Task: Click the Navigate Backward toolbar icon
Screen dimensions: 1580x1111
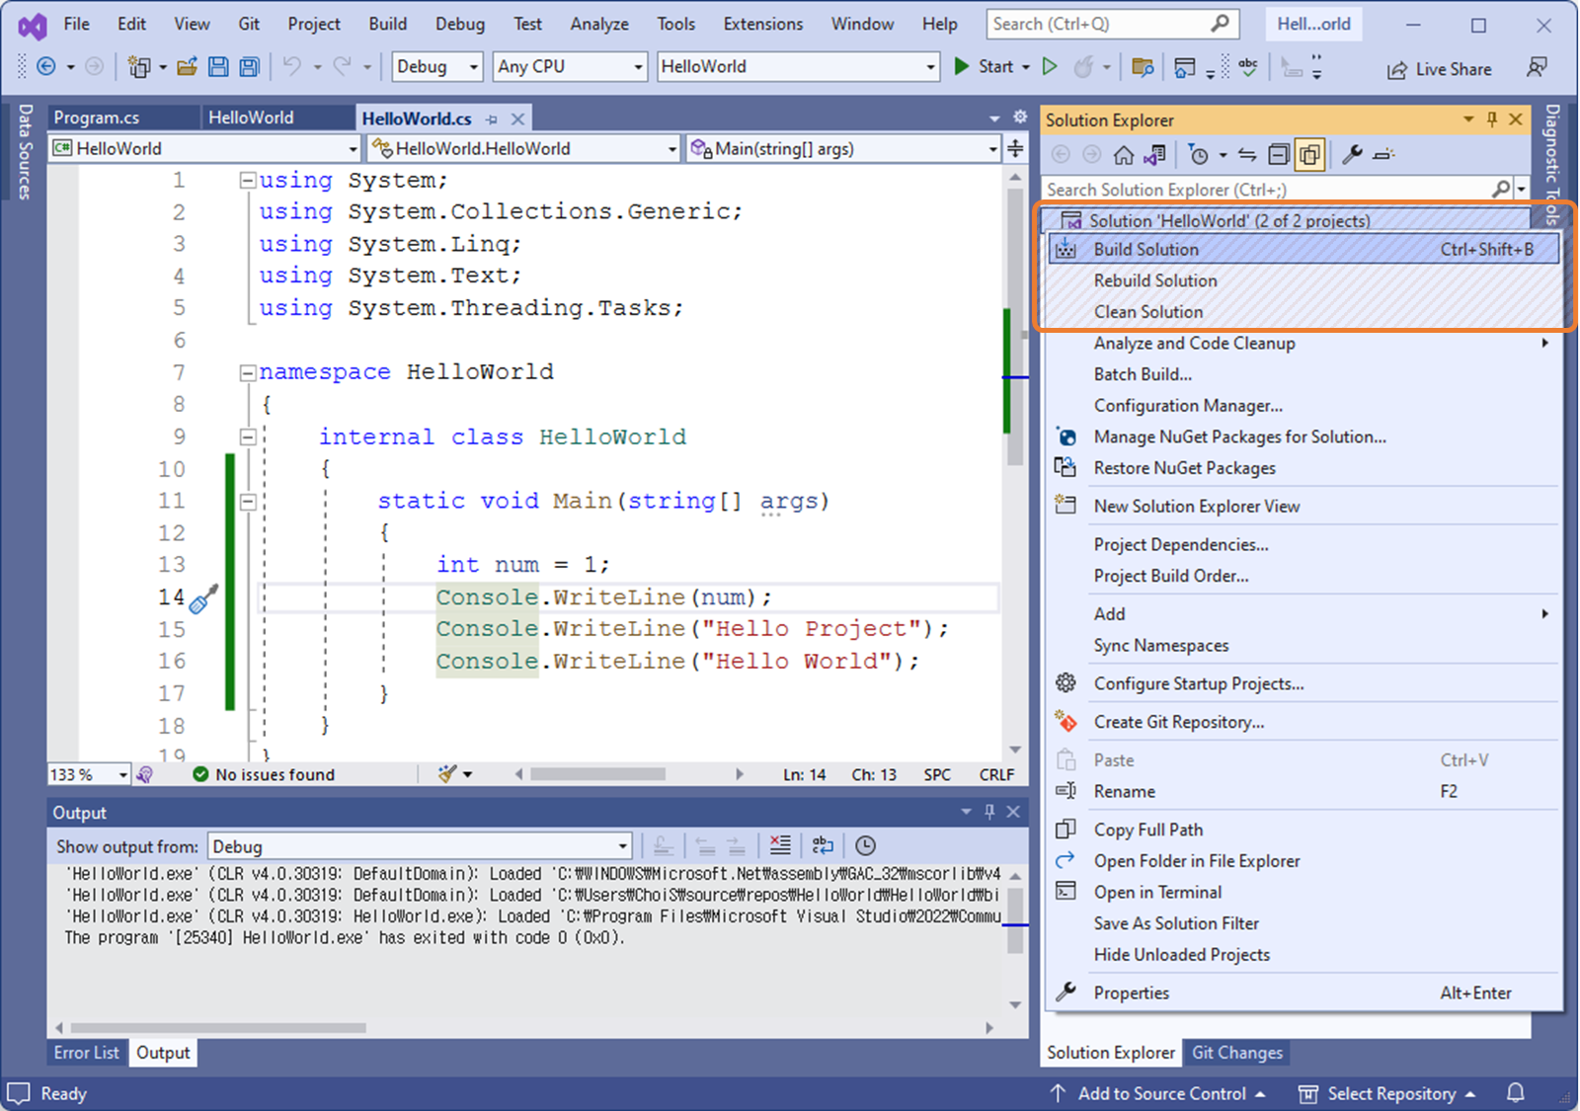Action: (x=45, y=67)
